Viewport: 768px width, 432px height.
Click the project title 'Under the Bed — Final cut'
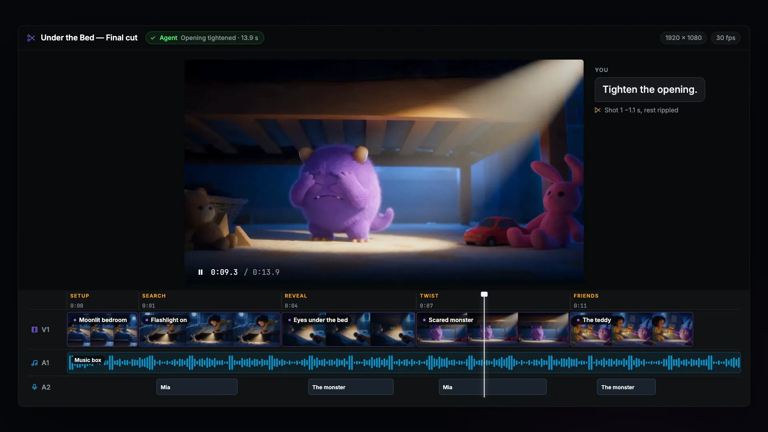click(89, 38)
